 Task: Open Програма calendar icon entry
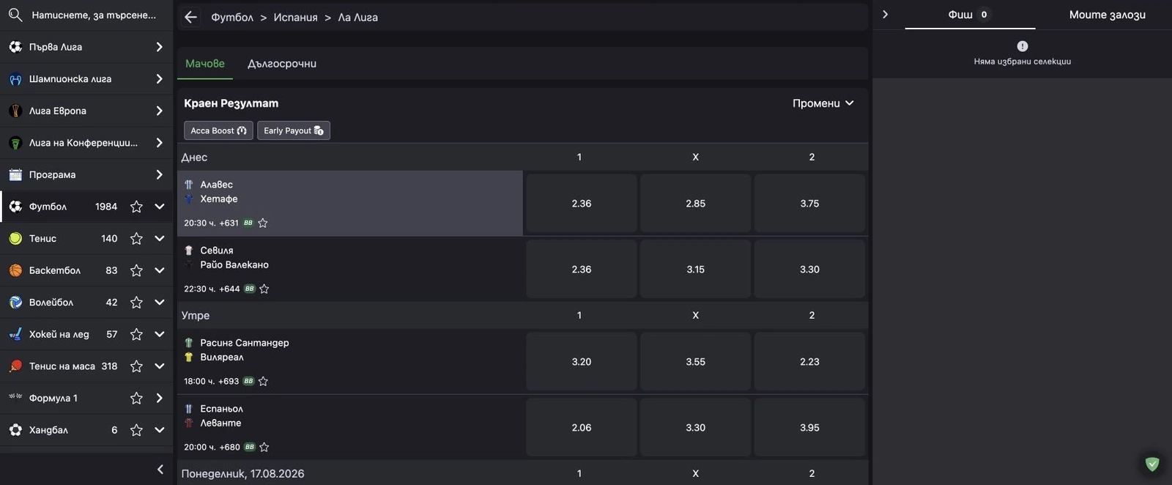[15, 174]
